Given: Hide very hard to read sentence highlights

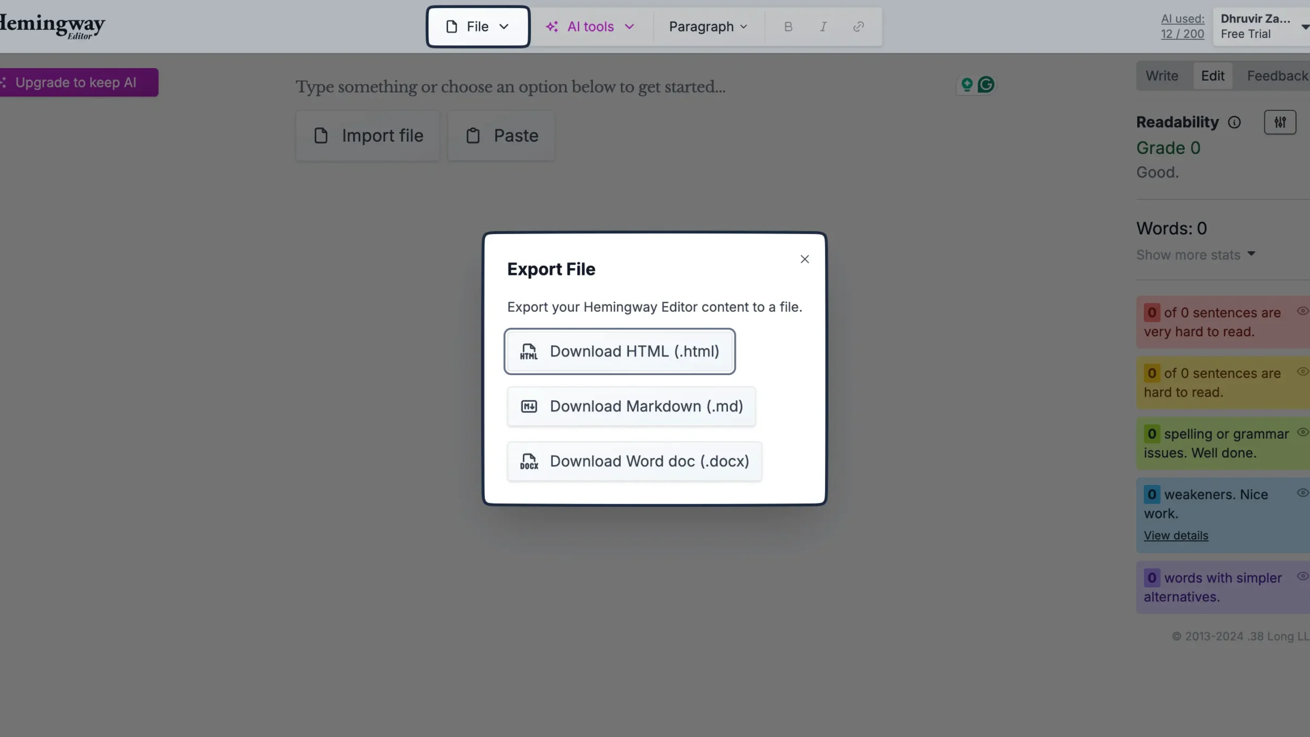Looking at the screenshot, I should [1303, 311].
